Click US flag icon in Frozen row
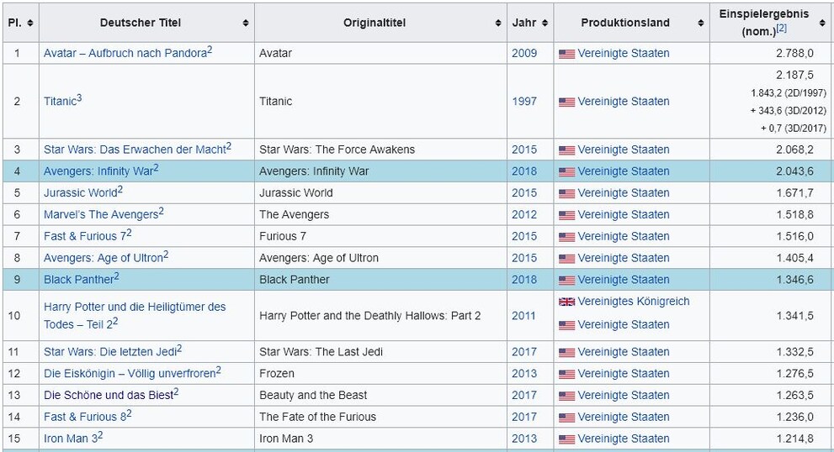The width and height of the screenshot is (834, 452). point(566,374)
